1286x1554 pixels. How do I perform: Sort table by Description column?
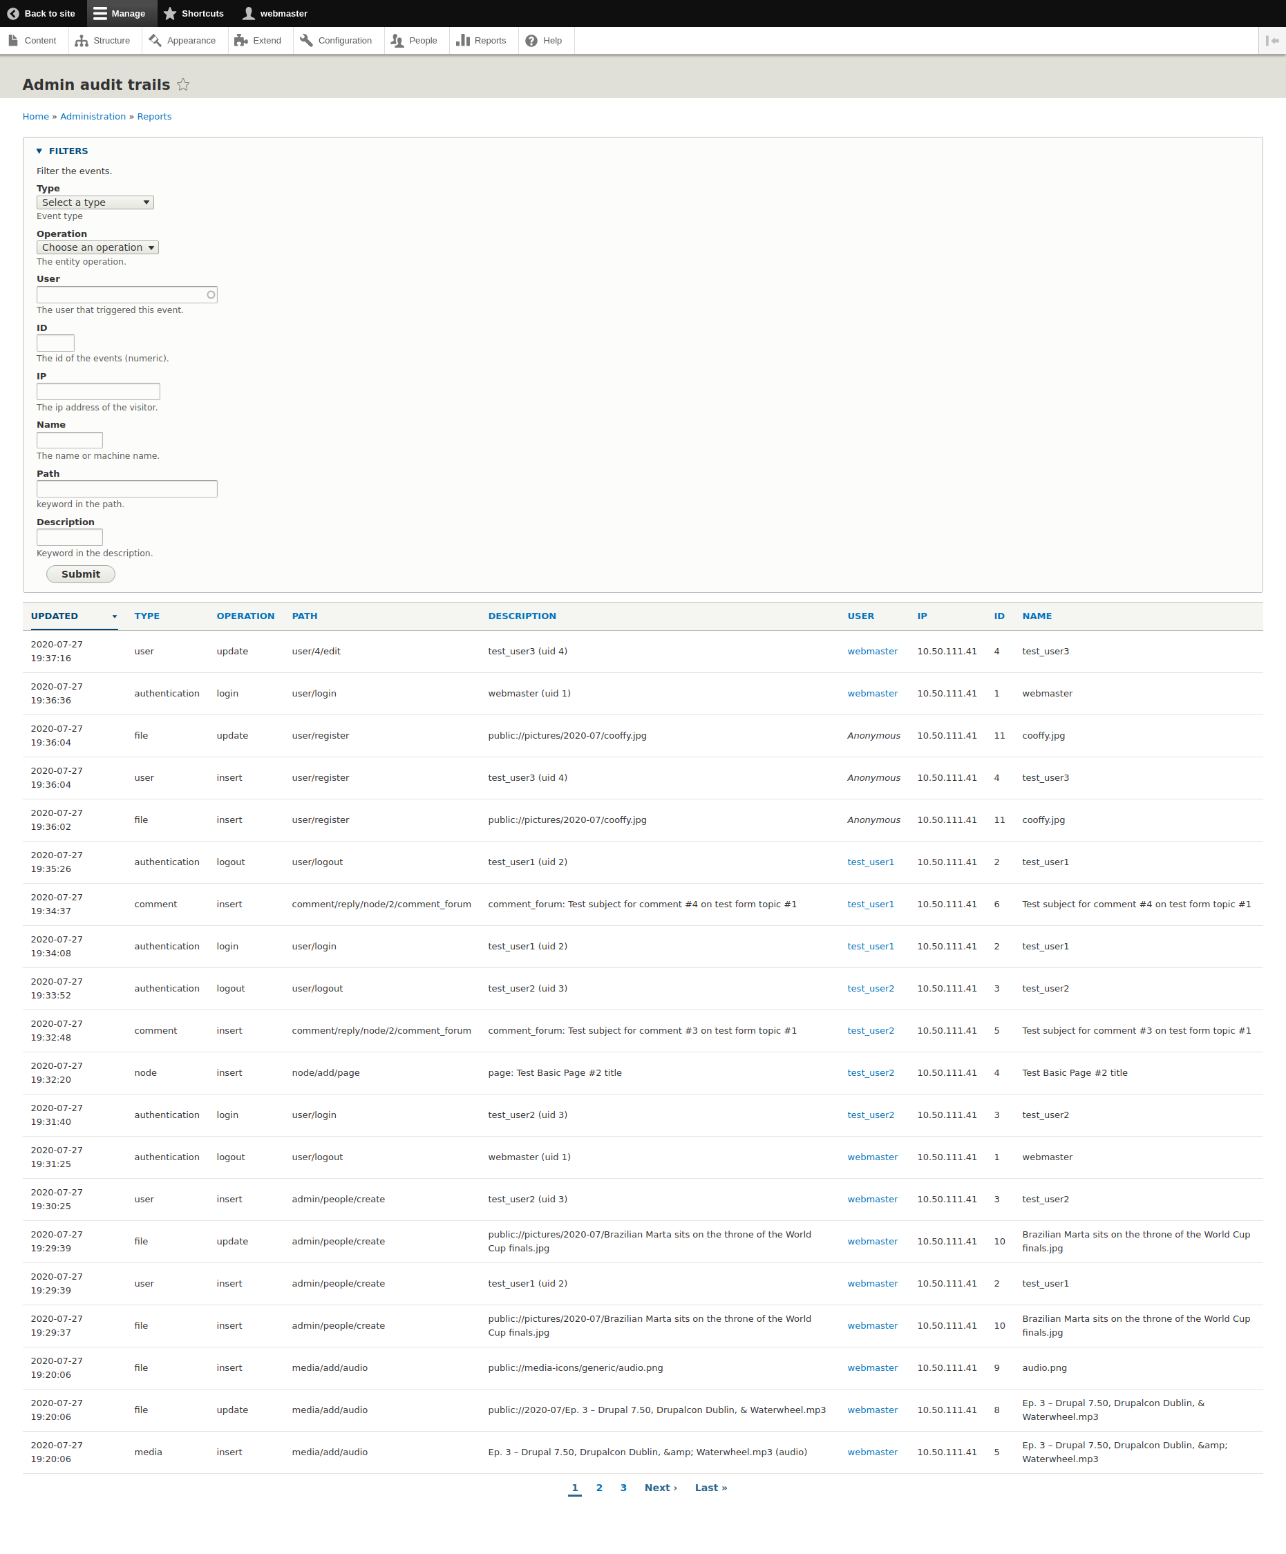[522, 616]
